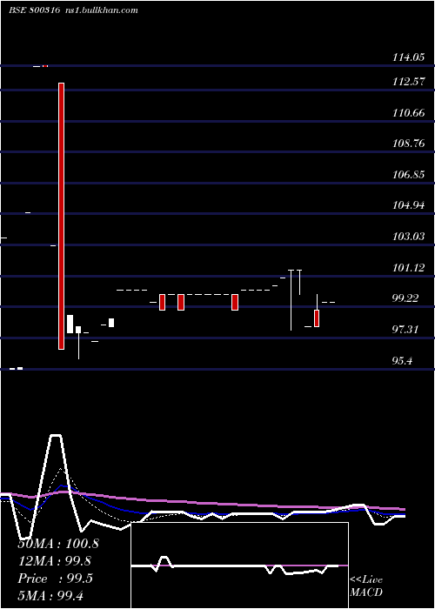Click the 108.76 price level label
Image resolution: width=435 pixels, height=609 pixels.
[x=408, y=144]
